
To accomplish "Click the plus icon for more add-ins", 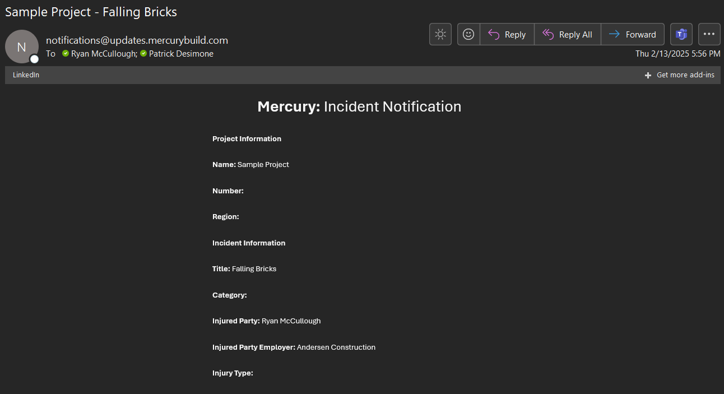I will 648,75.
